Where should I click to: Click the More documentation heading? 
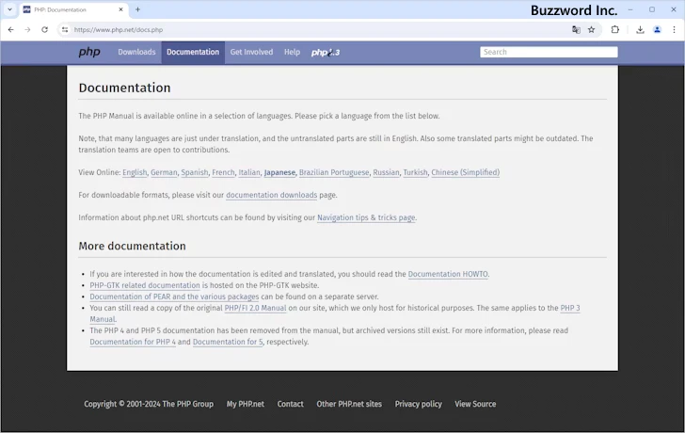click(x=132, y=246)
